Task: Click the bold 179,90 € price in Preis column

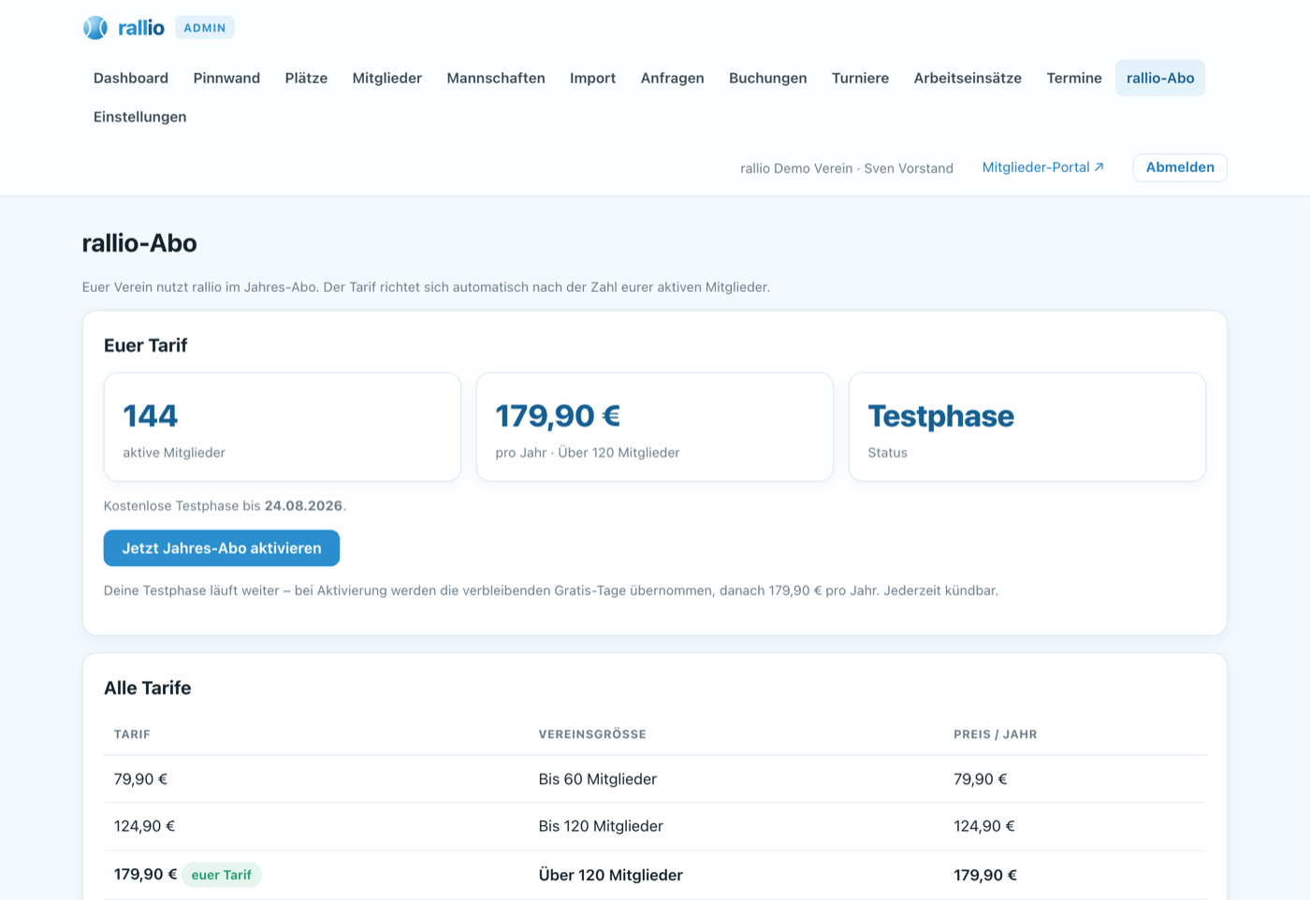Action: pos(985,875)
